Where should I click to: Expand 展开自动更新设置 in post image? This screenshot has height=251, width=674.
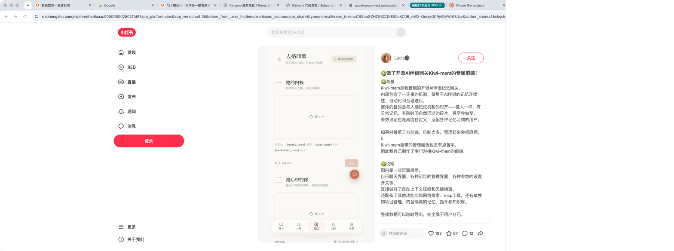[x=346, y=242]
